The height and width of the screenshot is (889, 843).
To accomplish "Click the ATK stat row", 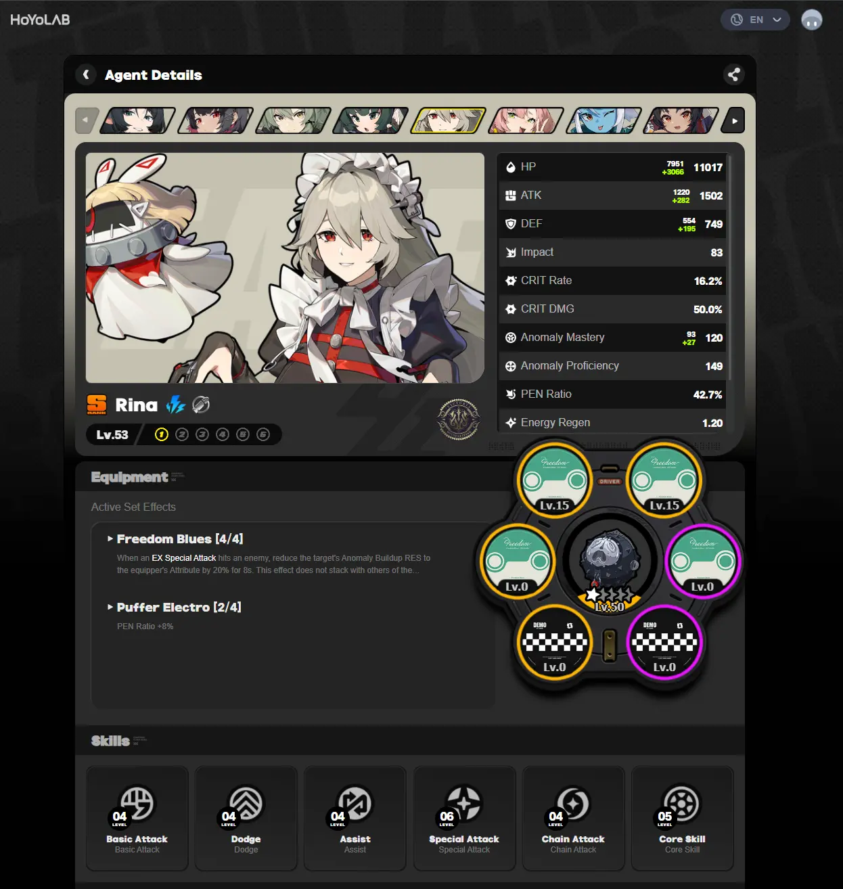I will coord(612,196).
